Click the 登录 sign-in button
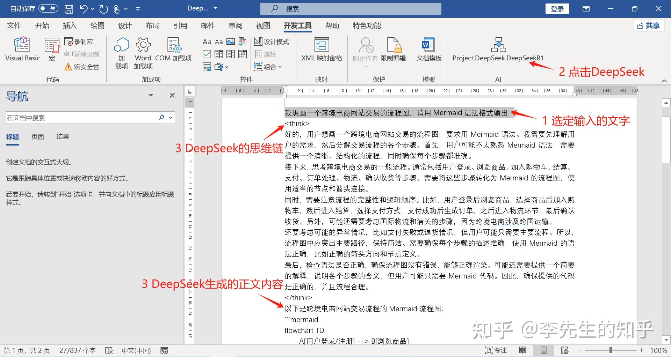Screen dimensions: 671x357 557,8
